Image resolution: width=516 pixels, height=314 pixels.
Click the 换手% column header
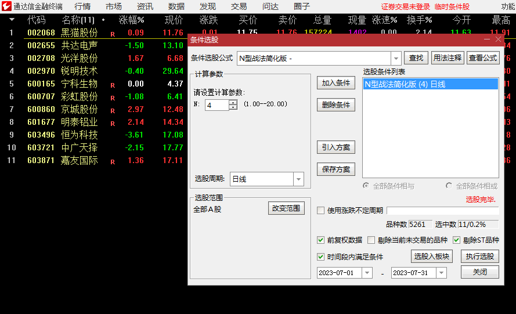(x=419, y=20)
